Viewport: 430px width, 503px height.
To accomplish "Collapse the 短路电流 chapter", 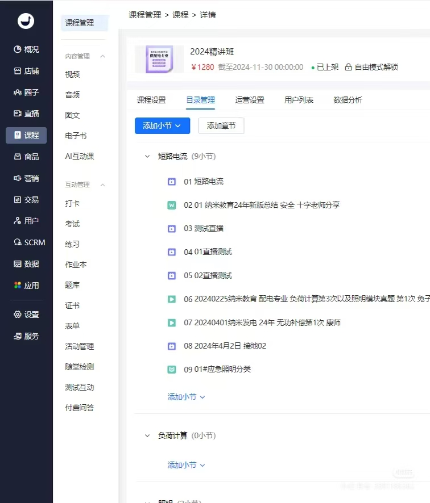I will (147, 156).
